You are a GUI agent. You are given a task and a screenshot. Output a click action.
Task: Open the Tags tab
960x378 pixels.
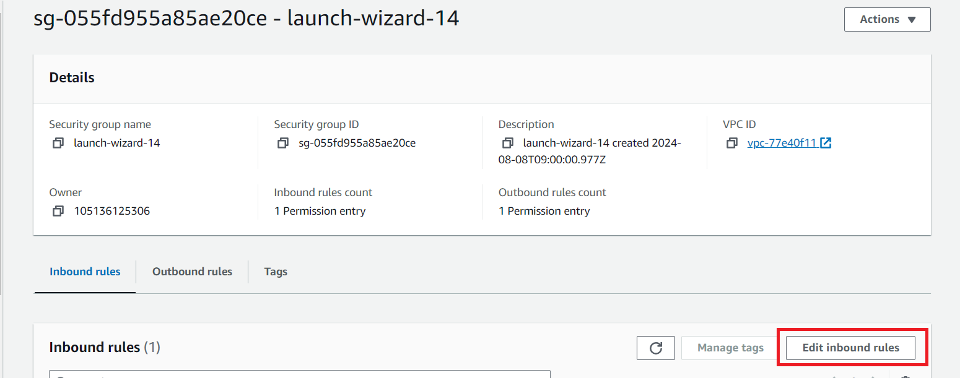coord(276,272)
